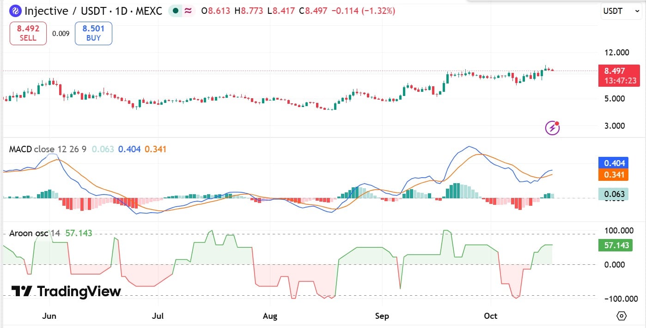Click the 3.000 price axis label
The height and width of the screenshot is (328, 646).
pos(616,126)
